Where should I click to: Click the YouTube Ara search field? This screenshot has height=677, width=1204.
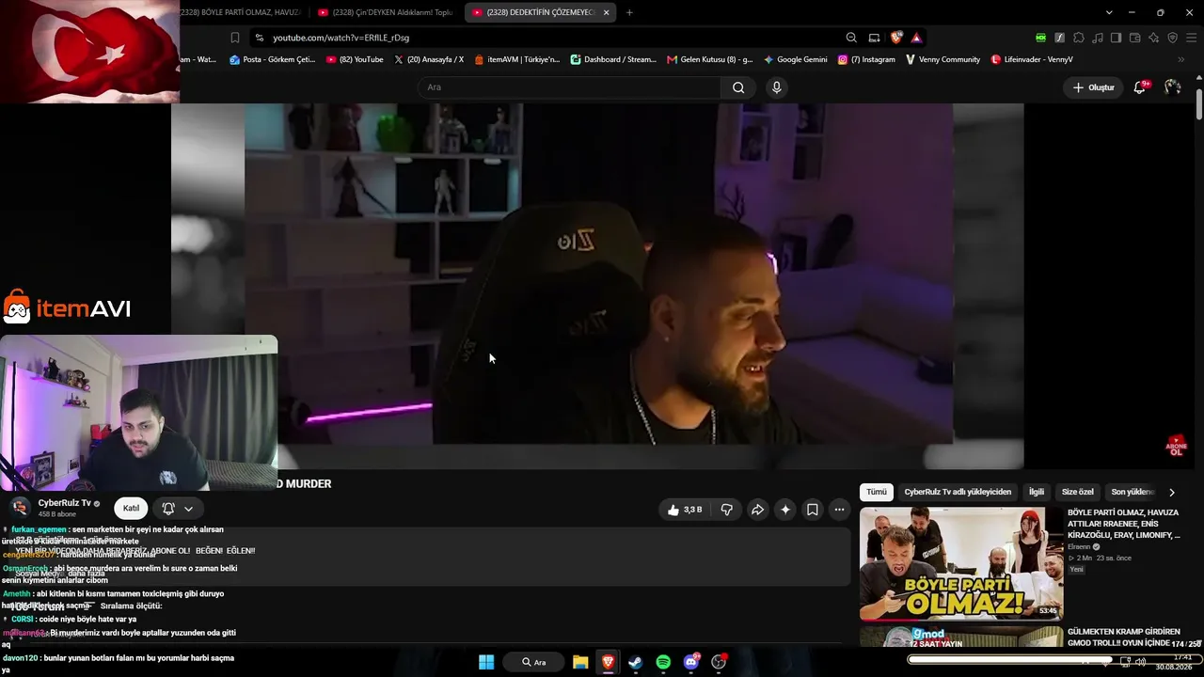click(569, 87)
